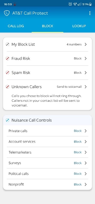Switch to the CALL LOG tab
The height and width of the screenshot is (204, 95).
tap(16, 26)
